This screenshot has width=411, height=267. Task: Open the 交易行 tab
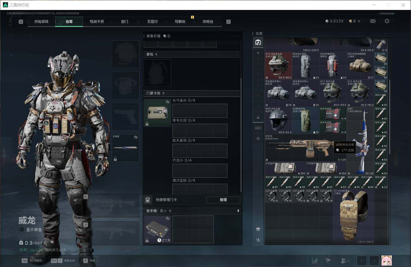tap(152, 22)
